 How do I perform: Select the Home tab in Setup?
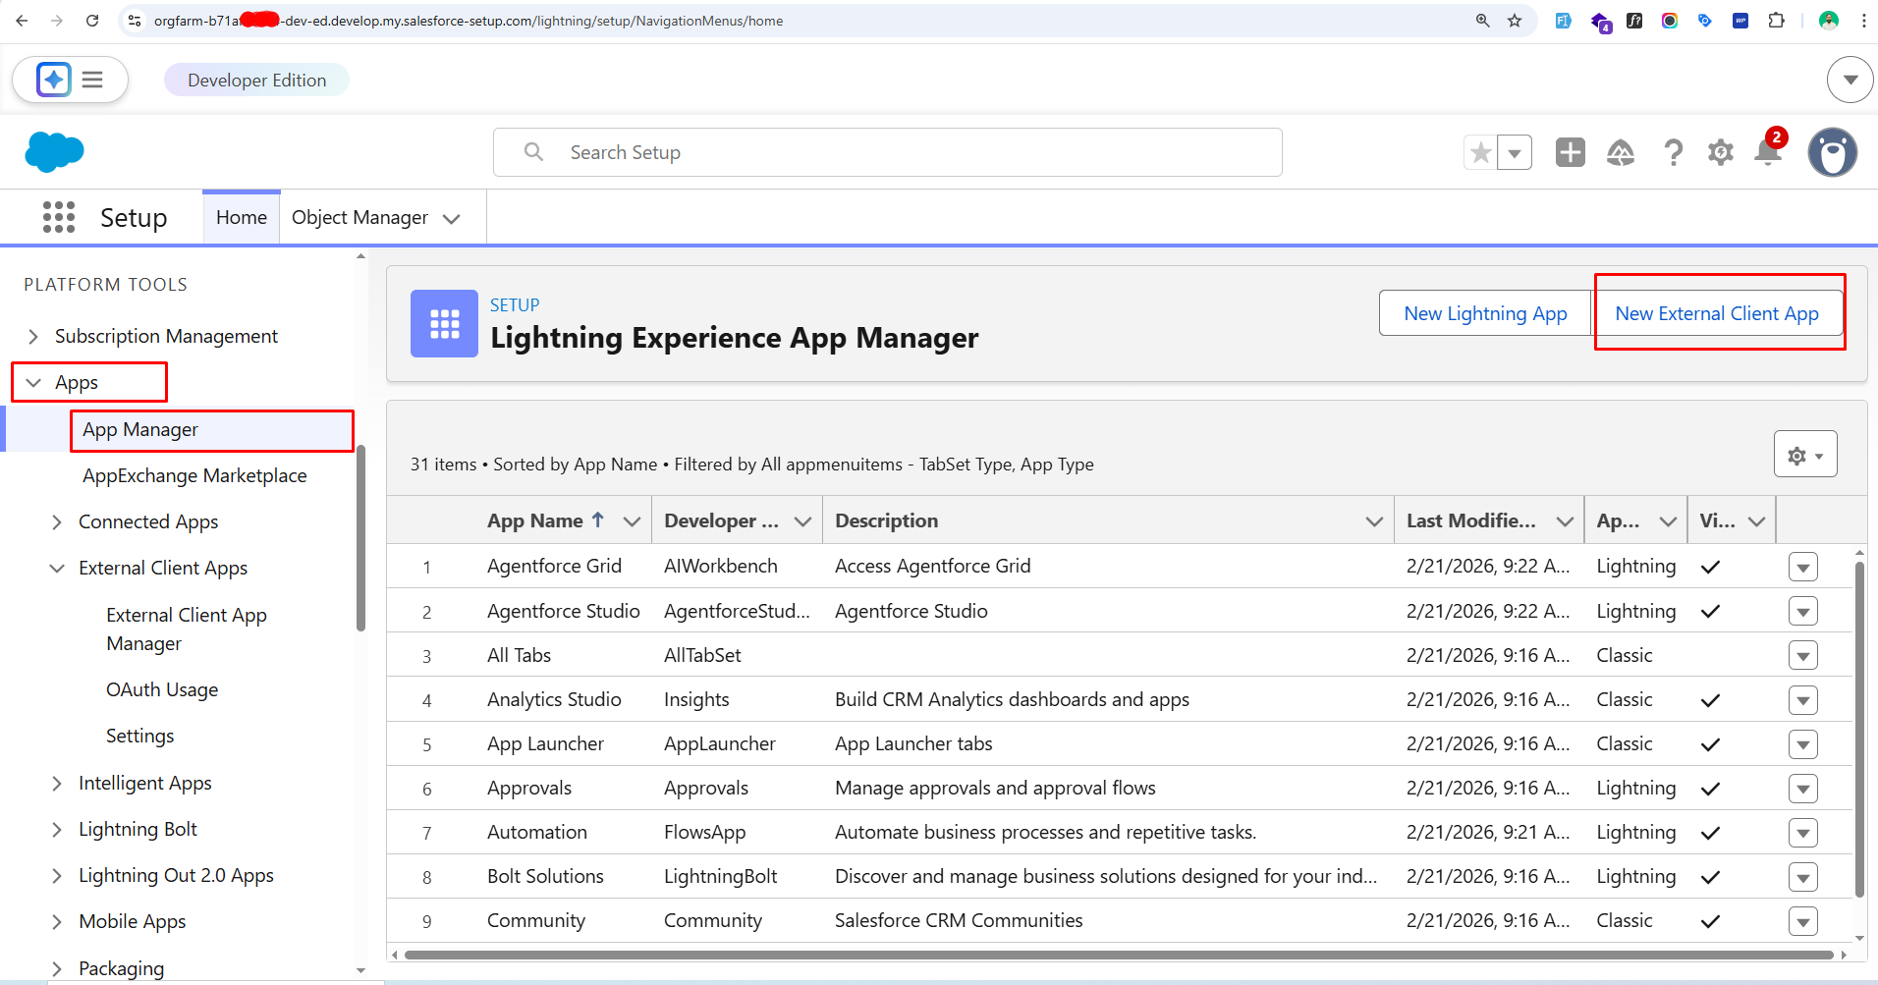[x=241, y=217]
